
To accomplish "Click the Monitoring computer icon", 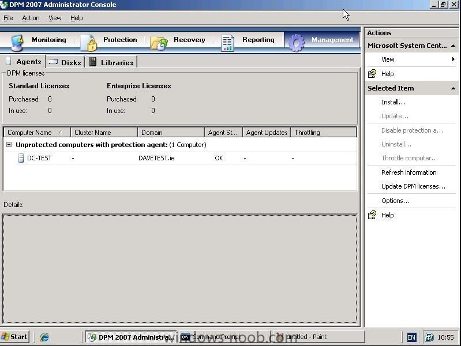I will coord(17,43).
